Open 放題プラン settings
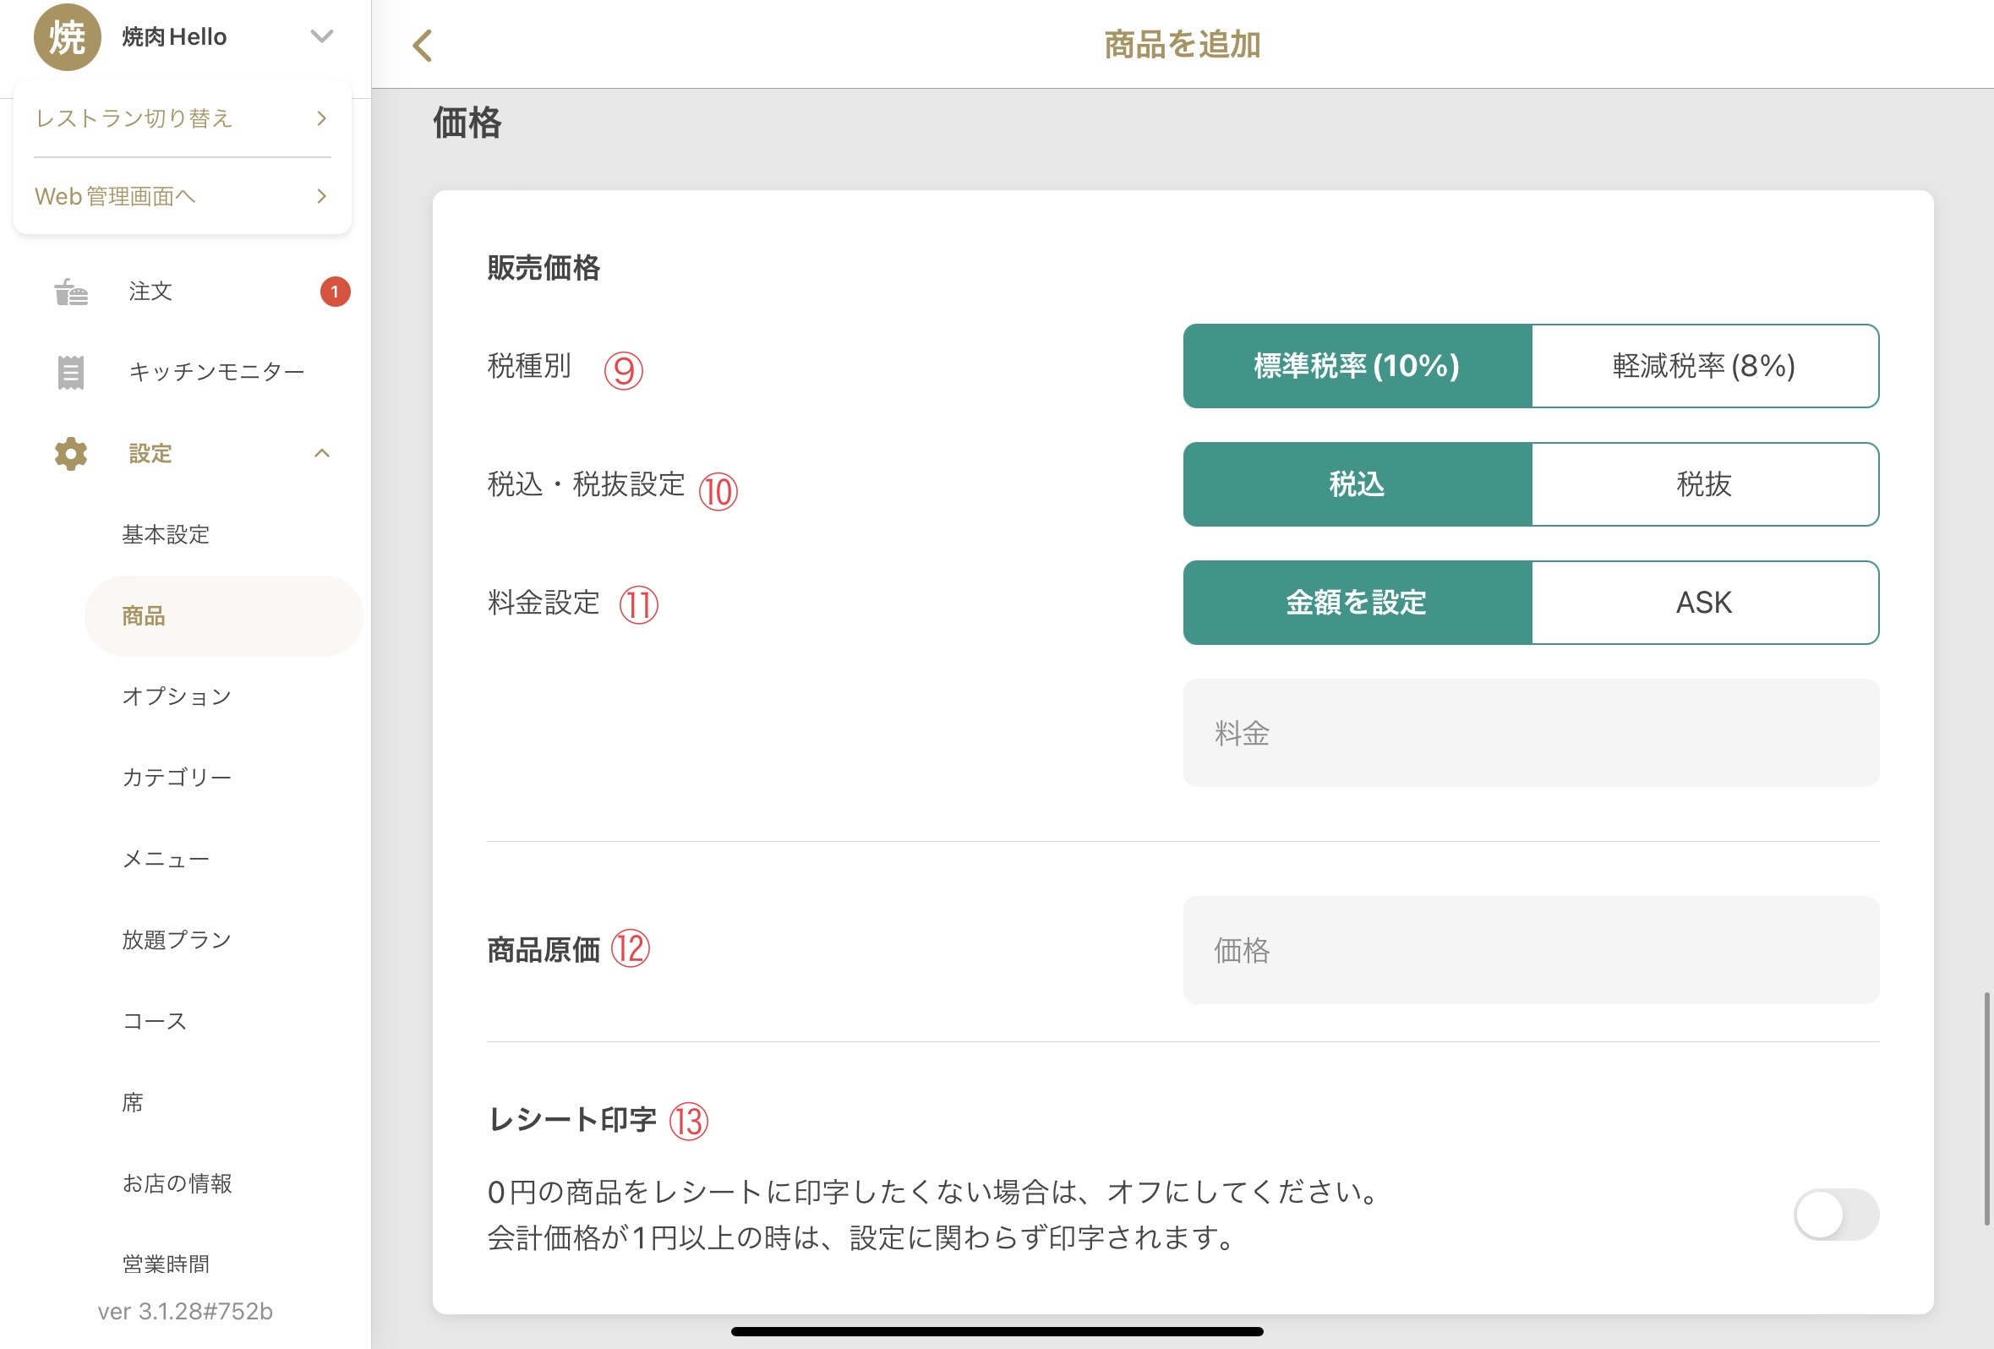Image resolution: width=1994 pixels, height=1349 pixels. point(177,940)
